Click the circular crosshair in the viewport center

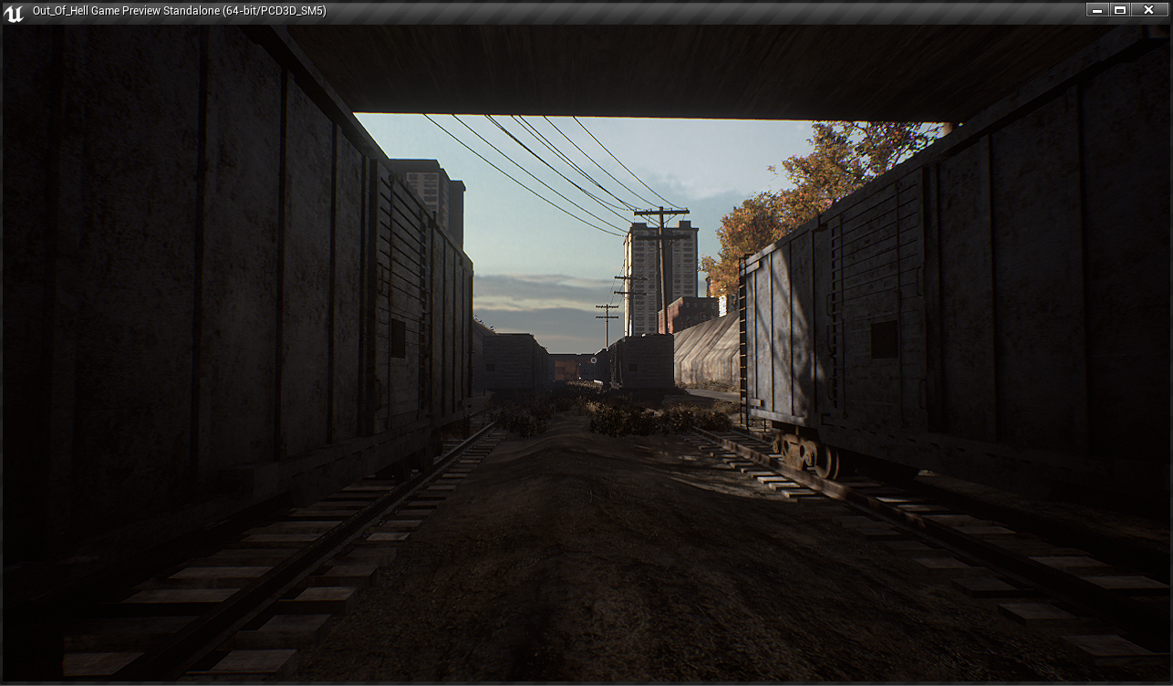(594, 359)
